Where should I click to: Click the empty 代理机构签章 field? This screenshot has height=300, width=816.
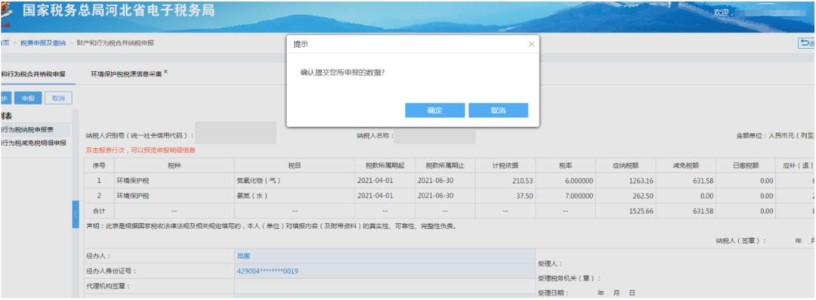click(385, 286)
